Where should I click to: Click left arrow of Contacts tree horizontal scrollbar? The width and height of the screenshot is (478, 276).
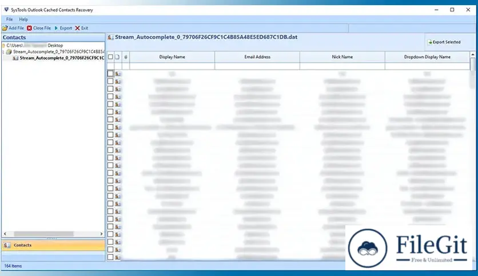(x=5, y=234)
